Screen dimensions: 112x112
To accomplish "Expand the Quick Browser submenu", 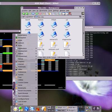I will (26, 93).
